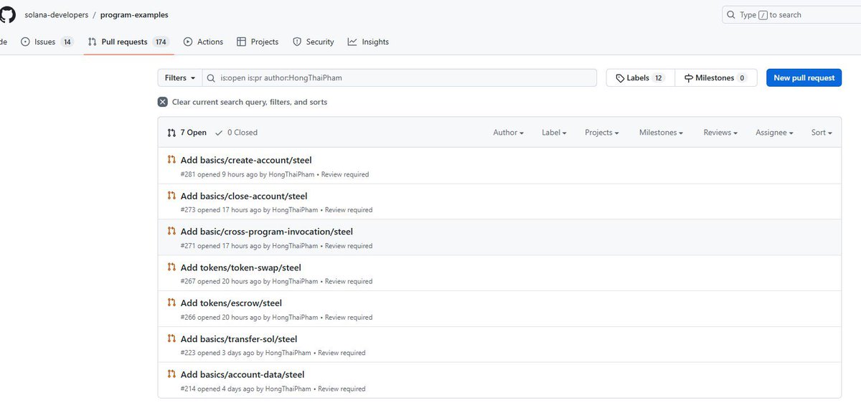Viewport: 861px width, 408px height.
Task: Expand the Milestones filter dropdown in list header
Action: click(x=661, y=133)
